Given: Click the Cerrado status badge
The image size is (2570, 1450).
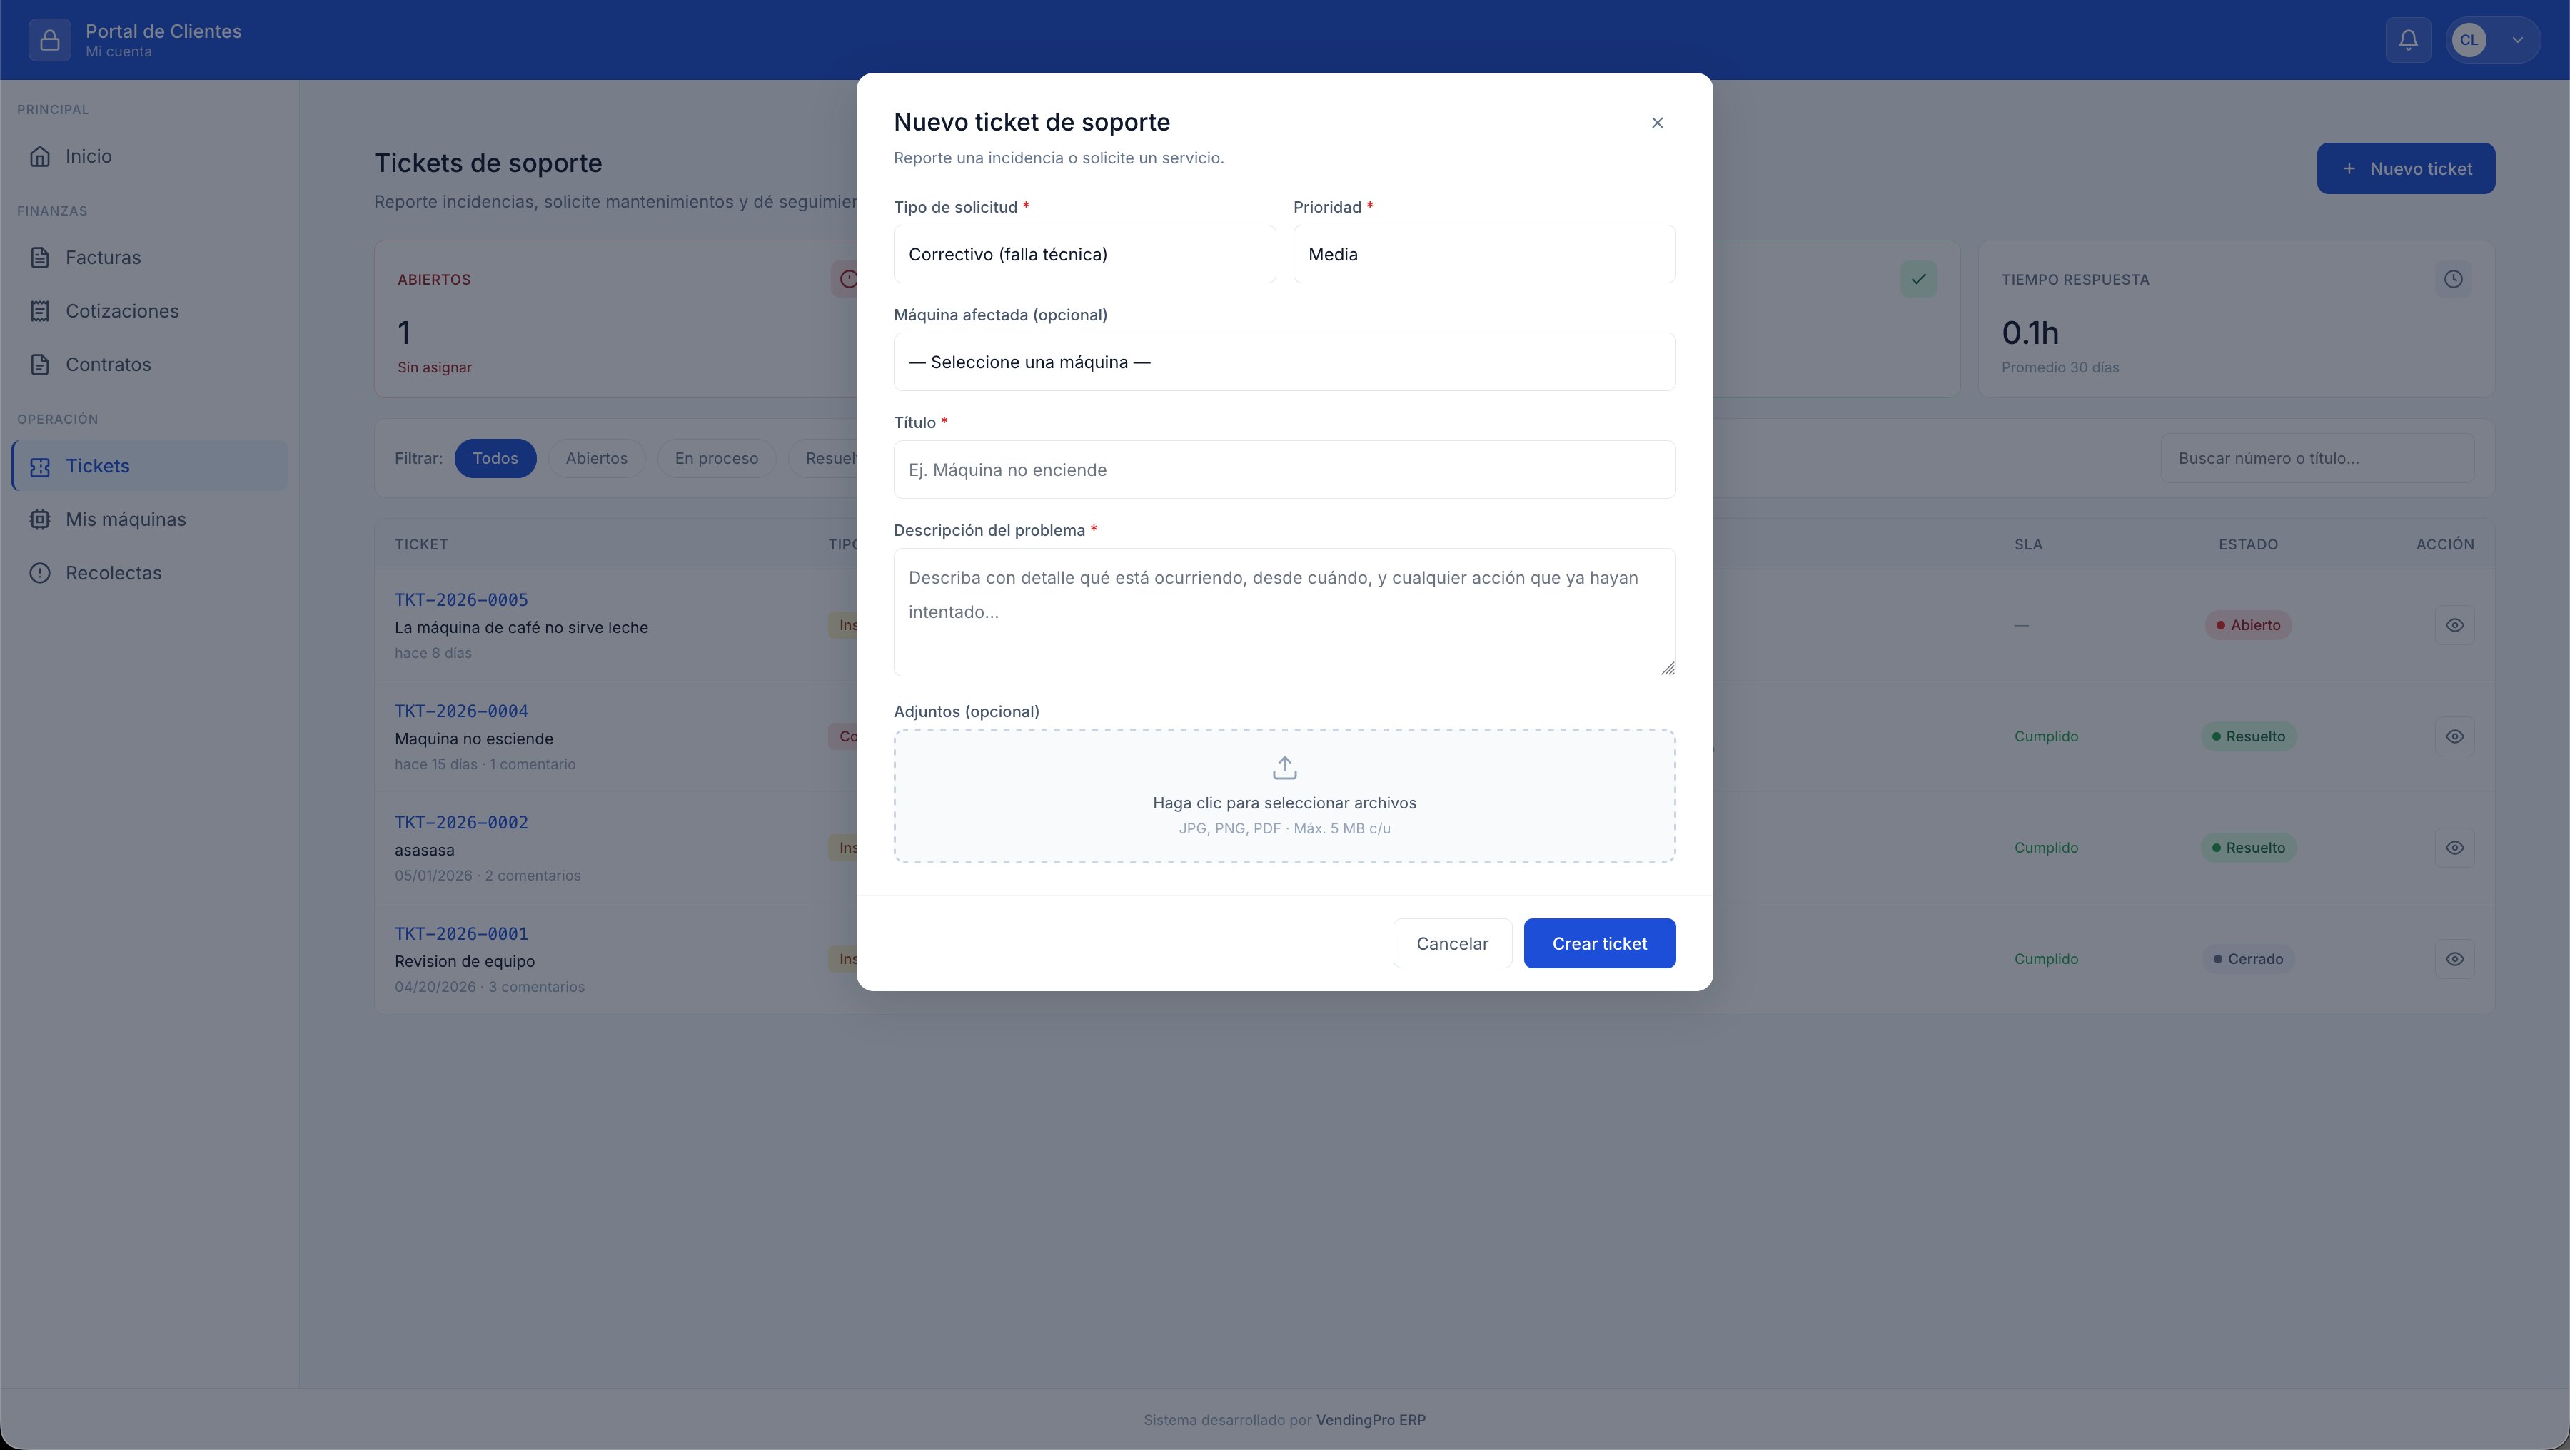Looking at the screenshot, I should click(2249, 959).
